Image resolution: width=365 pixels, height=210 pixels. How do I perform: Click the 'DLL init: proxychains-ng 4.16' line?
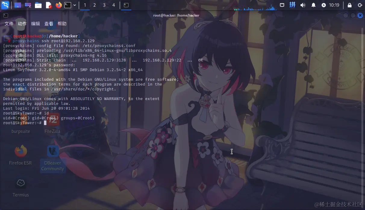click(55, 55)
